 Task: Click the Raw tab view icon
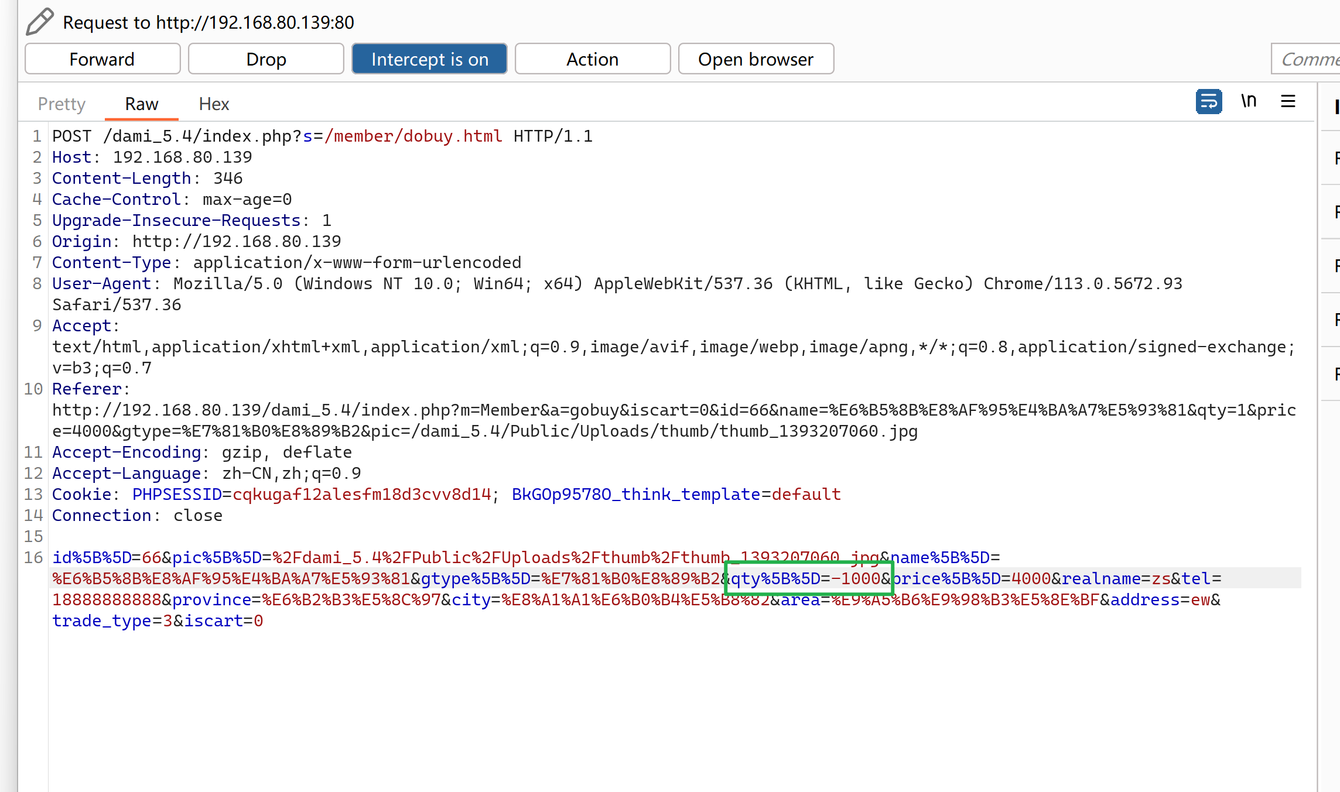click(x=142, y=104)
